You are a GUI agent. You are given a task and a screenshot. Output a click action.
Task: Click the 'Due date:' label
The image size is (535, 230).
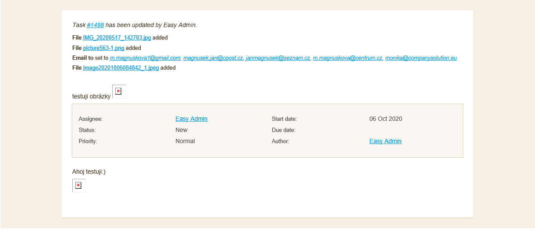coord(283,130)
